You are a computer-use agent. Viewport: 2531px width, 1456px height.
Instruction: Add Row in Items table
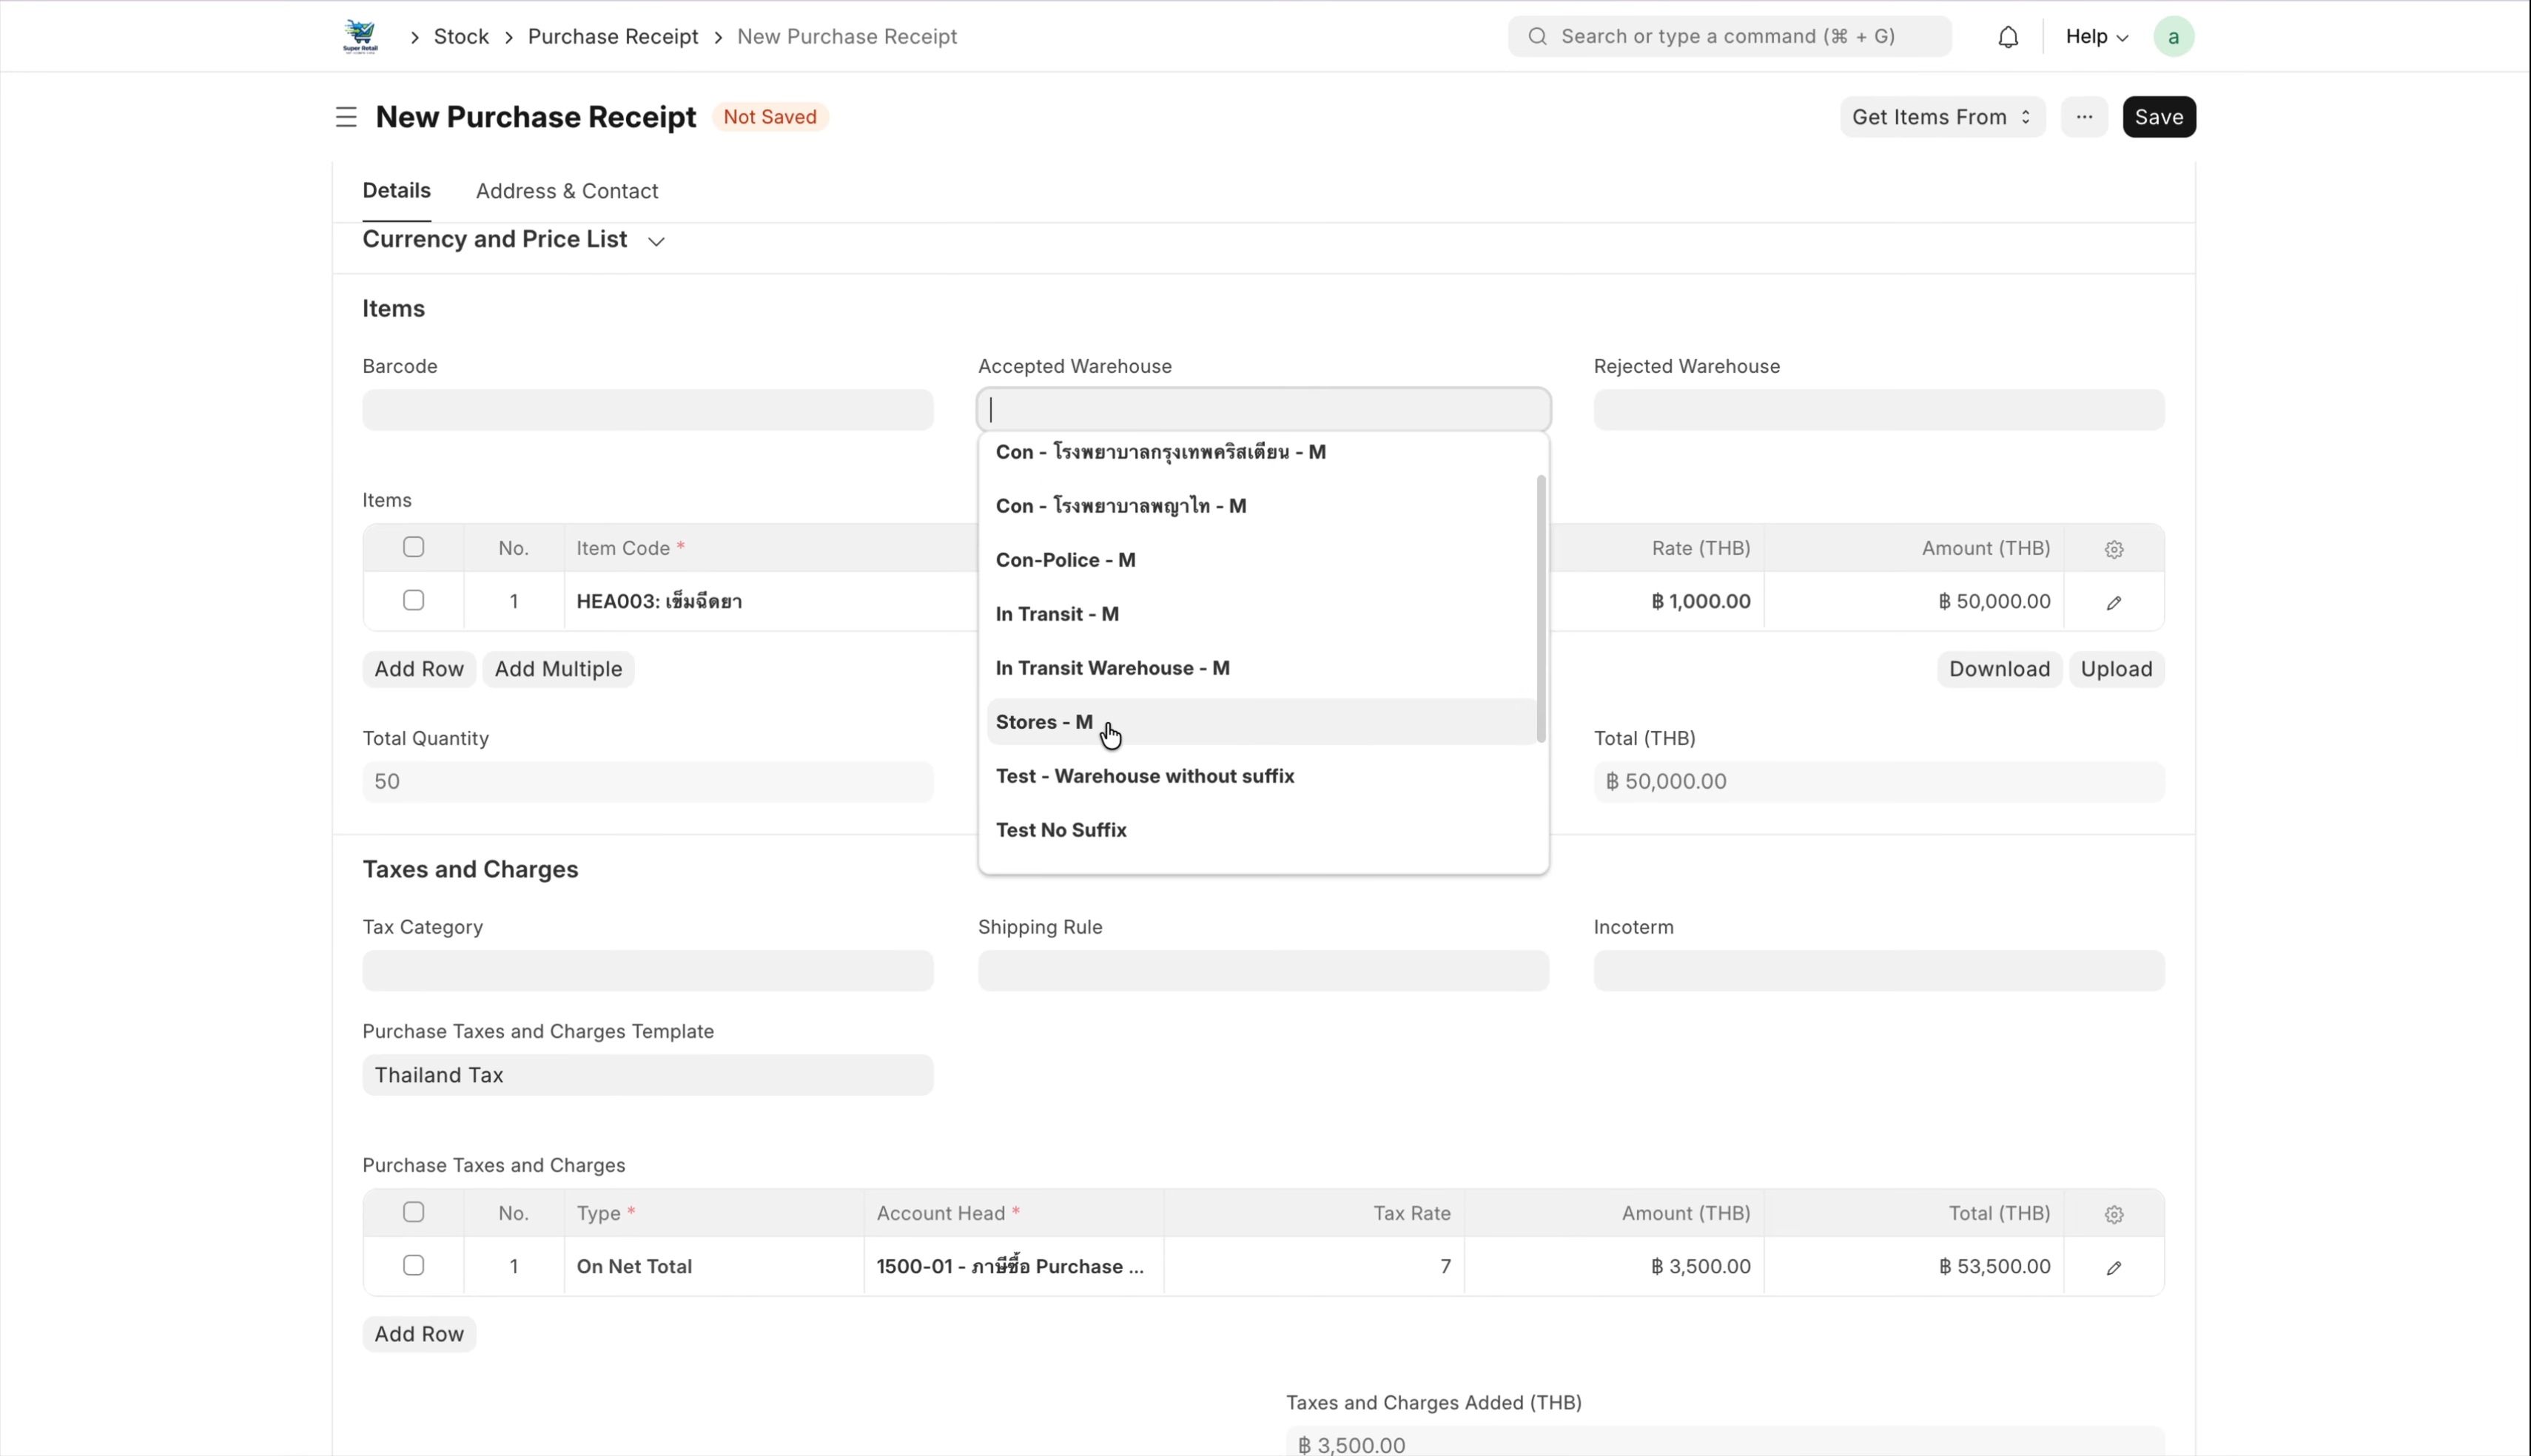pyautogui.click(x=419, y=669)
